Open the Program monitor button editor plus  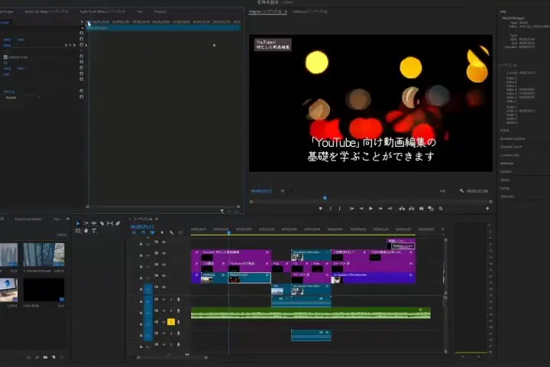pyautogui.click(x=487, y=209)
